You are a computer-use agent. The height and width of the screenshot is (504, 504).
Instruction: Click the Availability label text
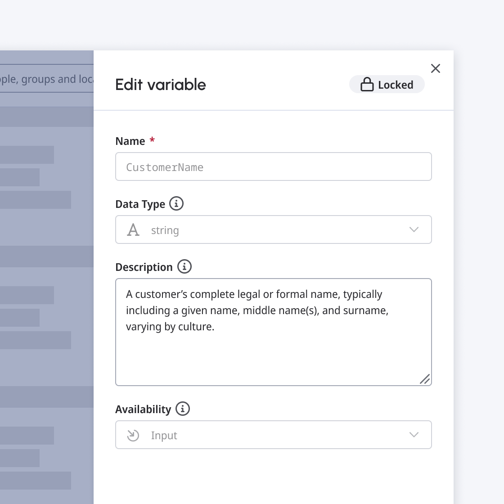[x=143, y=409]
